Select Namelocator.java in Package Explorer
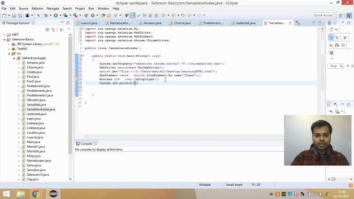 point(39,161)
